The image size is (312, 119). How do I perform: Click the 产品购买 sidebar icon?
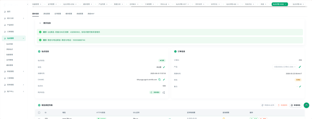(5, 25)
